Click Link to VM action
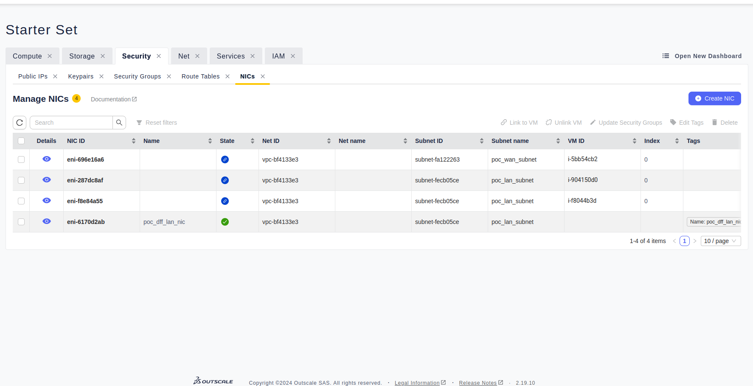753x386 pixels. click(519, 123)
